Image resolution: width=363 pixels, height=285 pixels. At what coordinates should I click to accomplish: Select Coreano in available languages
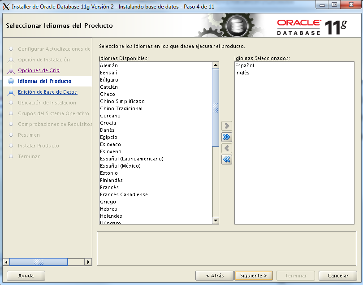156,116
